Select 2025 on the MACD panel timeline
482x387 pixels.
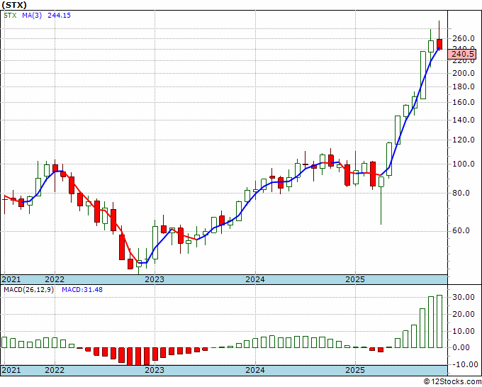(355, 370)
